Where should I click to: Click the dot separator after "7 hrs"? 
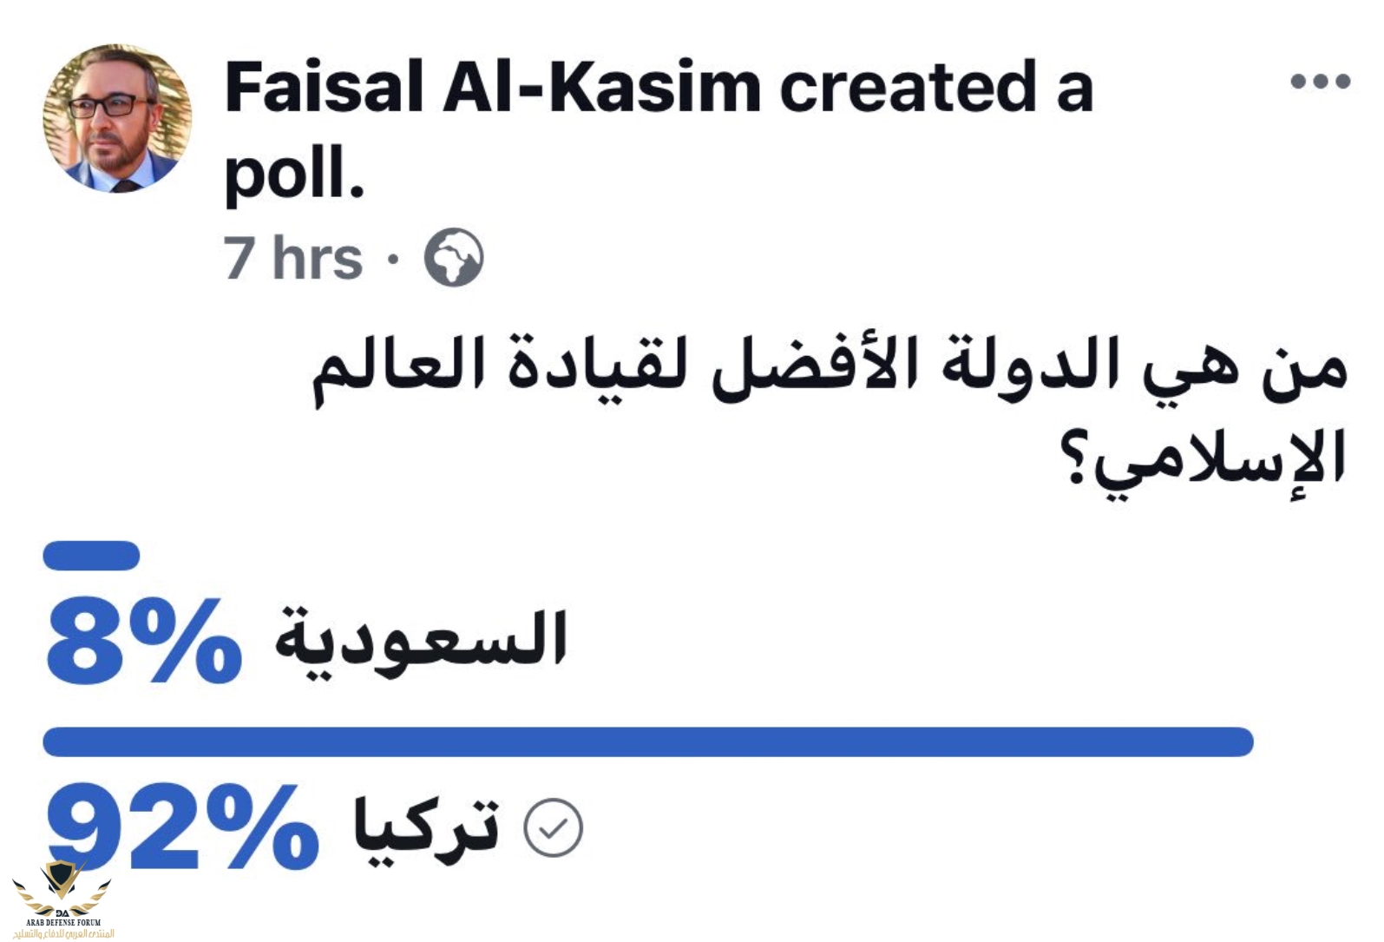(x=393, y=259)
